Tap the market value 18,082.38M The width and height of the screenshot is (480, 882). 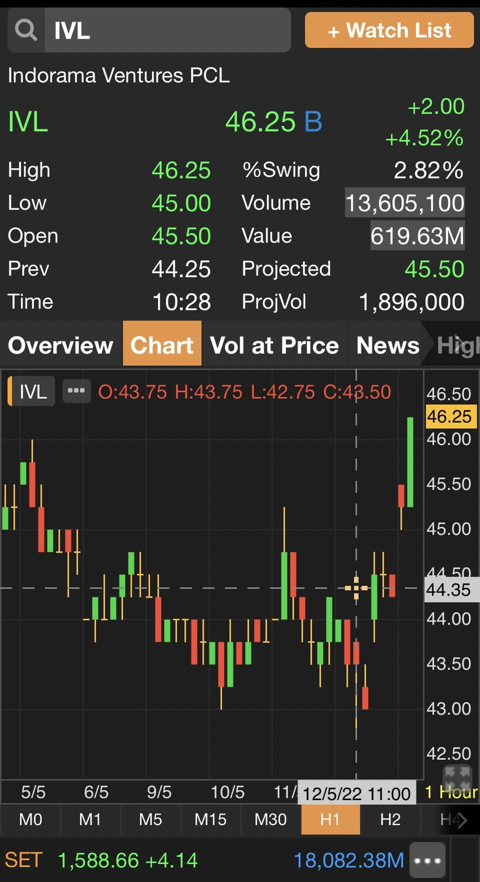[x=349, y=861]
